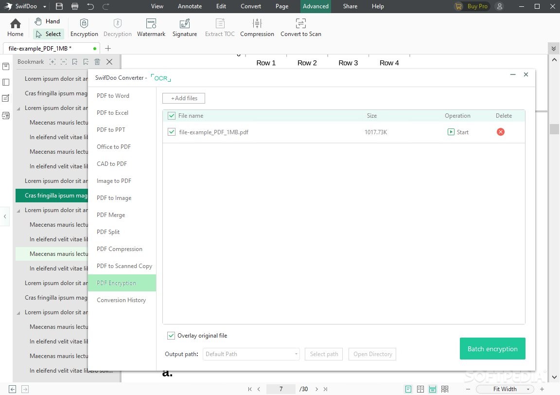Collapse the left side panel arrow
560x395 pixels.
pos(5,216)
